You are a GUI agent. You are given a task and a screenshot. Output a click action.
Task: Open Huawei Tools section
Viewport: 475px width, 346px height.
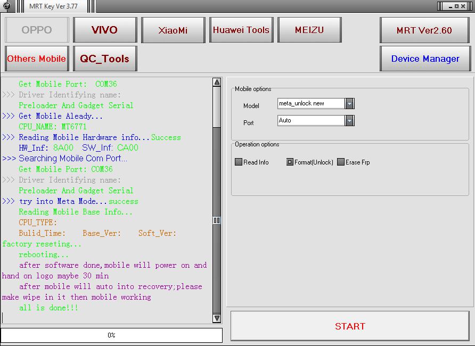pos(241,30)
